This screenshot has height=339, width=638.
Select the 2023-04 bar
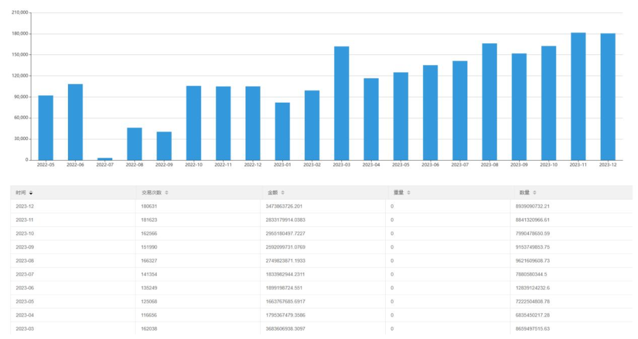371,119
